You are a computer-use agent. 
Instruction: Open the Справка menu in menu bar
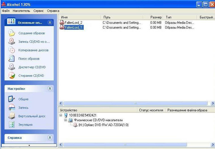click(53, 11)
